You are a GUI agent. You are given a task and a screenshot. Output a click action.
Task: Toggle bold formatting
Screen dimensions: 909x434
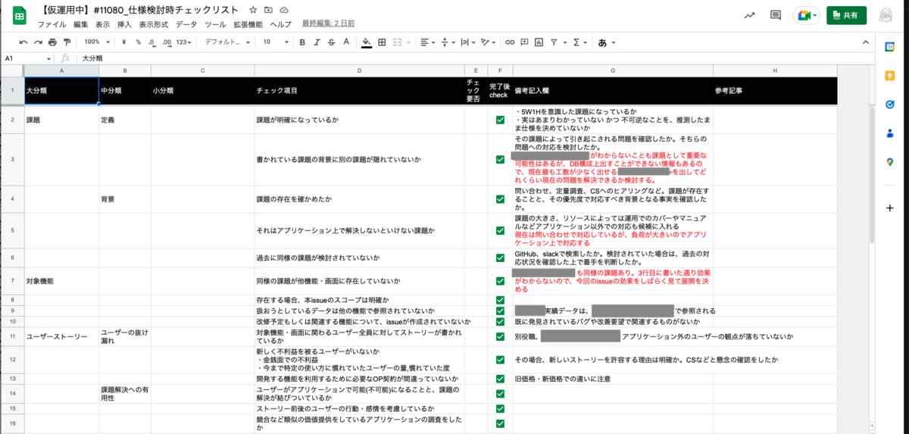point(302,42)
